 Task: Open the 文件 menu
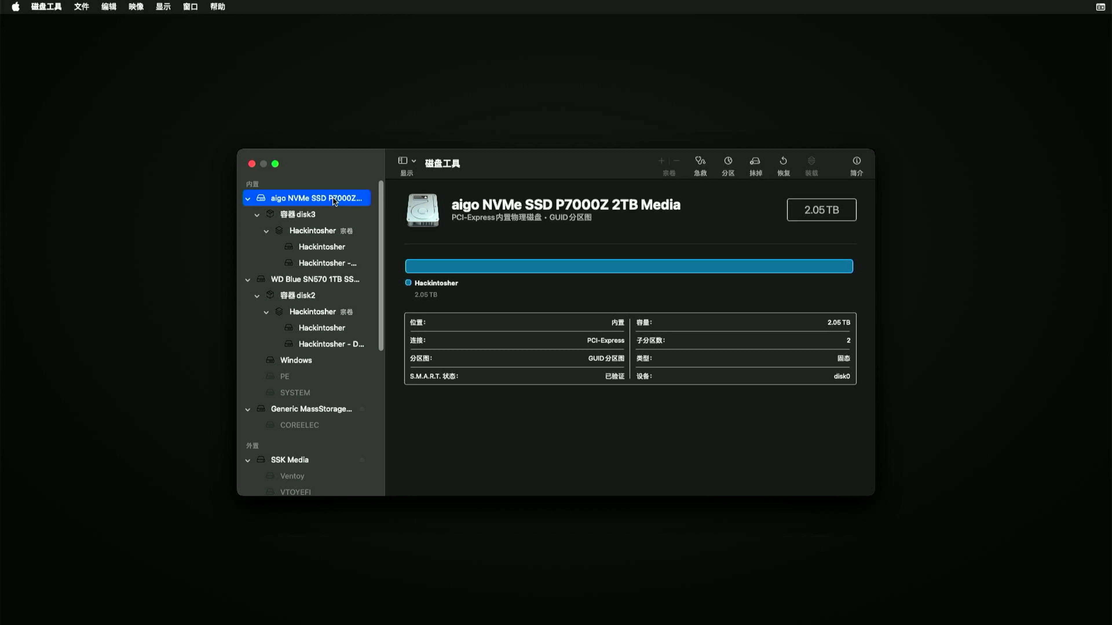[81, 6]
